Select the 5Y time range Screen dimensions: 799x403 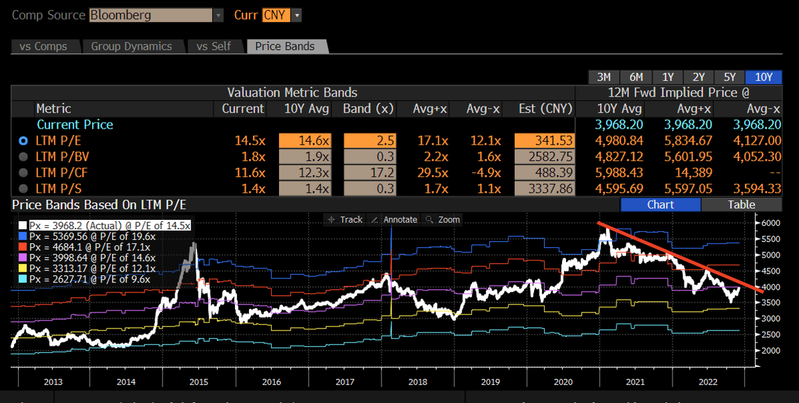pyautogui.click(x=730, y=77)
